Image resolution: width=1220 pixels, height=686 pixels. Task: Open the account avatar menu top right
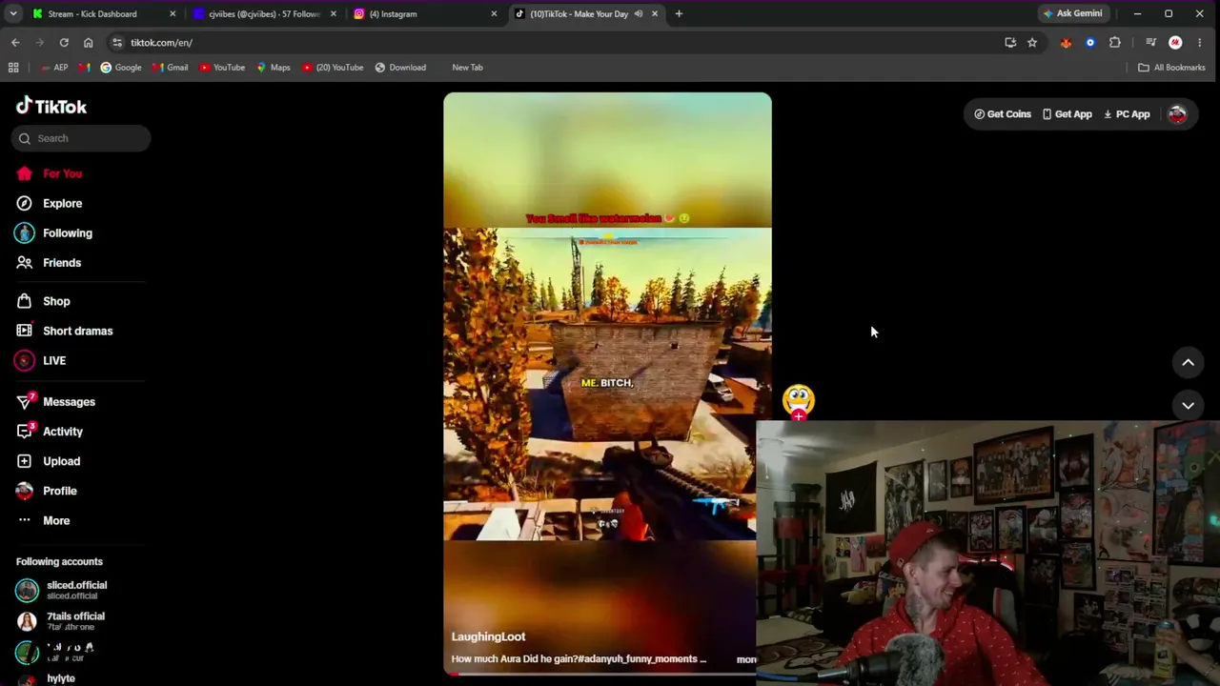(x=1177, y=114)
